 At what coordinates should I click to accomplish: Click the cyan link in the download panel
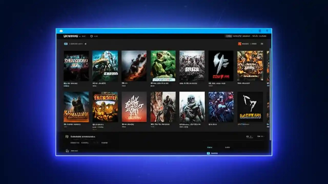click(x=210, y=147)
